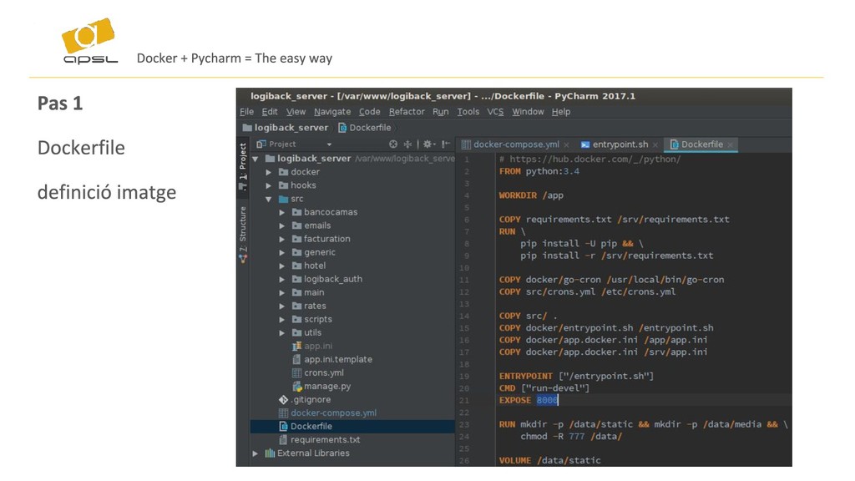The width and height of the screenshot is (855, 481).
Task: Click the scroll-from-source target icon
Action: tap(393, 144)
